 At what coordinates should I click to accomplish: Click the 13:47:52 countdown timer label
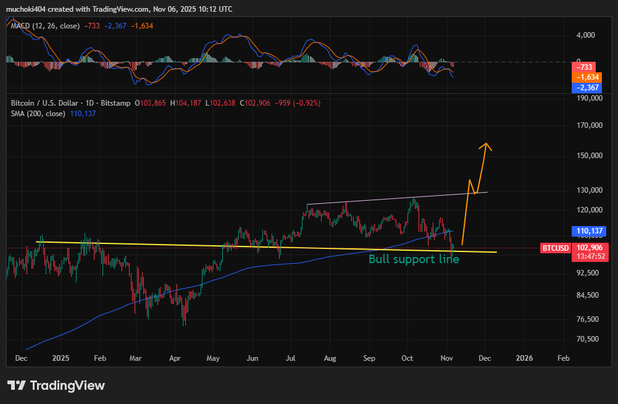click(591, 256)
